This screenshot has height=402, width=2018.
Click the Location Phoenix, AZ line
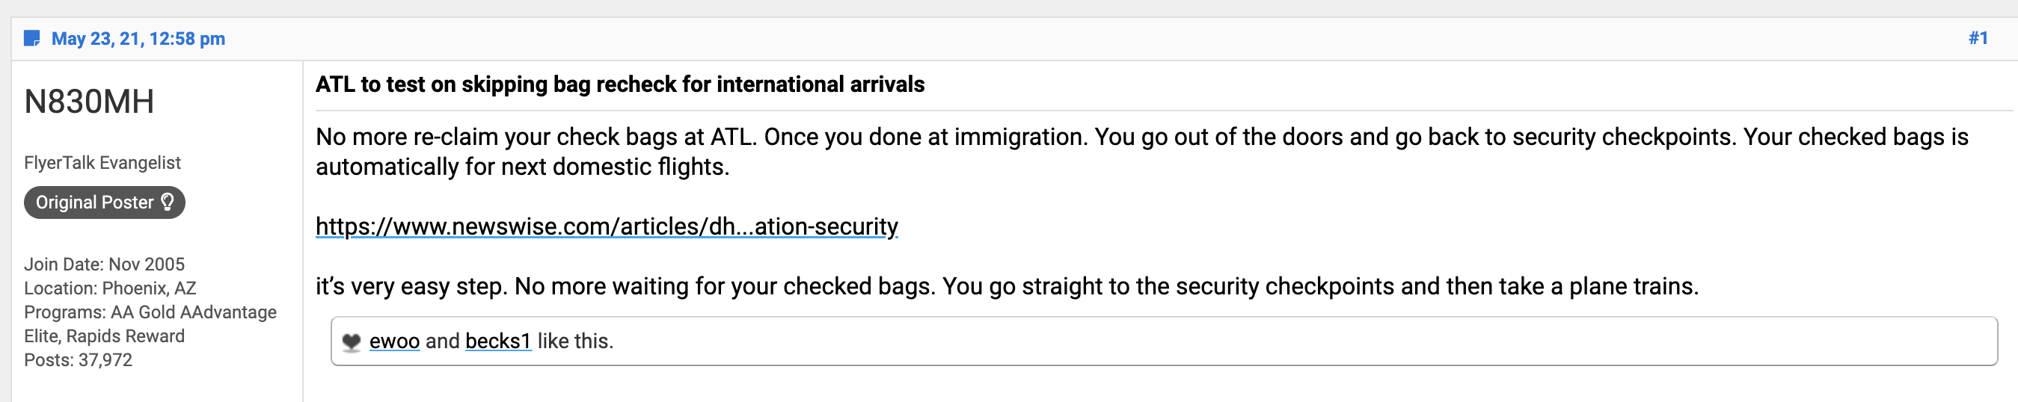110,288
